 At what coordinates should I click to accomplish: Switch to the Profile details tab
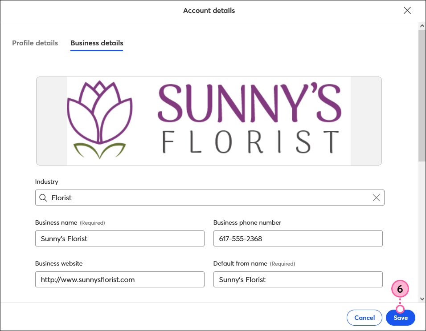pyautogui.click(x=35, y=43)
